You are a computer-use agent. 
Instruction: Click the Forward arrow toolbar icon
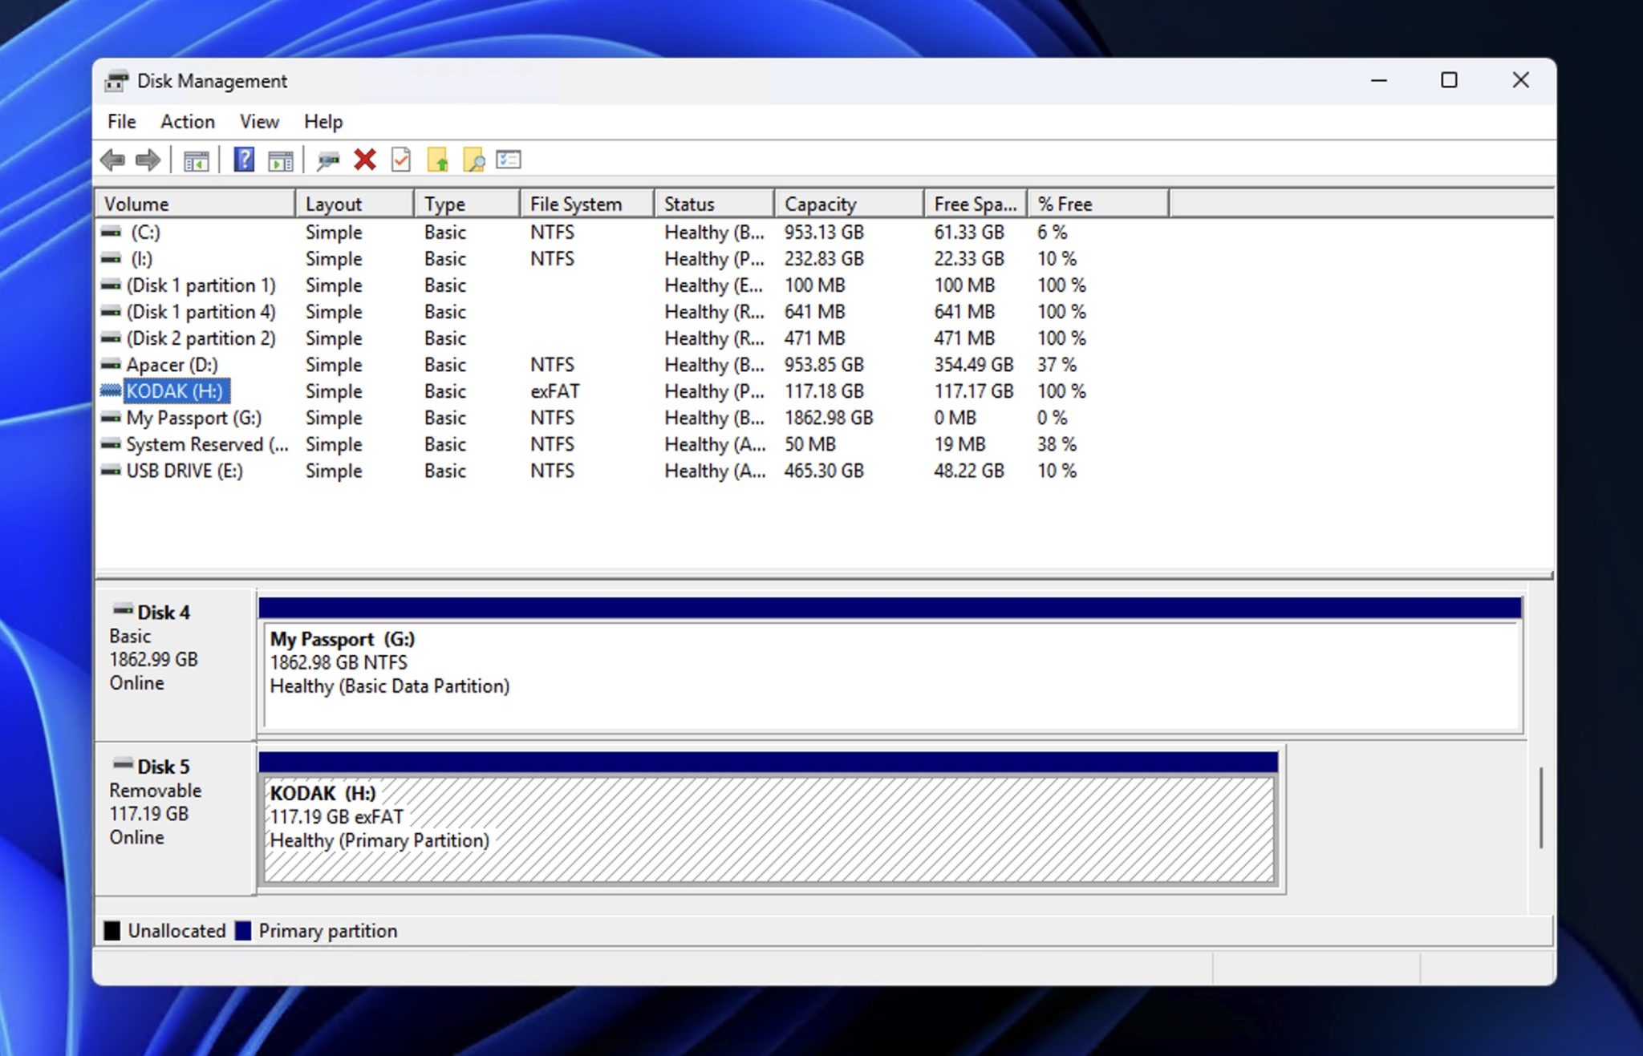148,160
